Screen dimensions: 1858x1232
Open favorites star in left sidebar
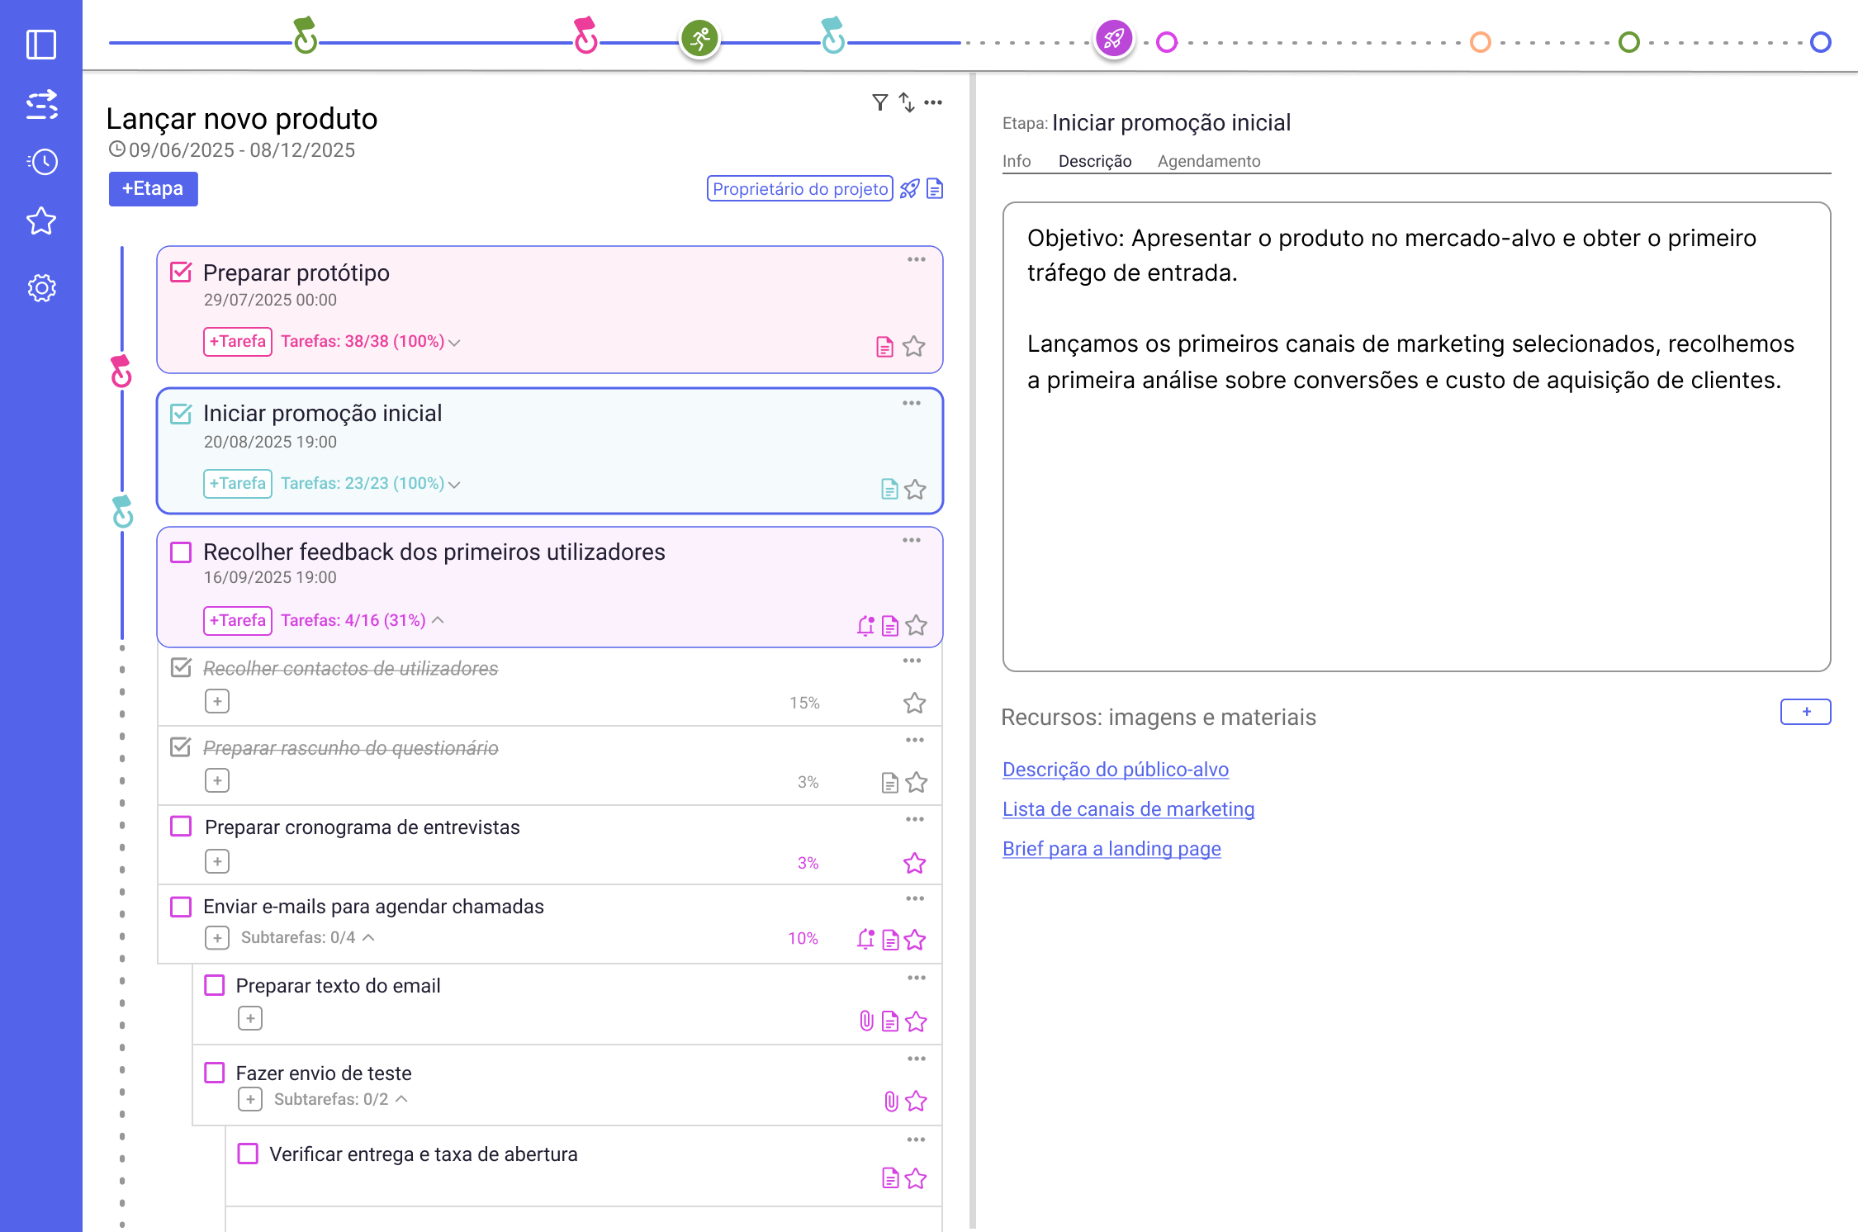[41, 221]
